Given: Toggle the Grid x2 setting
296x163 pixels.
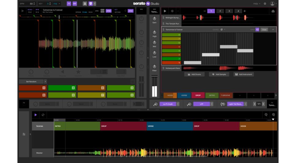Looking at the screenshot, I should point(257,30).
